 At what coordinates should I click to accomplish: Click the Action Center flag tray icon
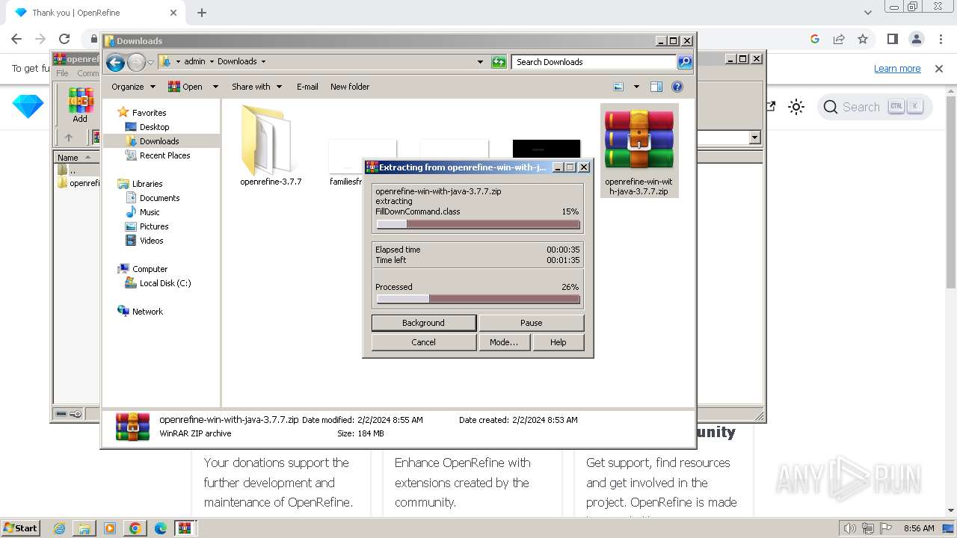887,528
